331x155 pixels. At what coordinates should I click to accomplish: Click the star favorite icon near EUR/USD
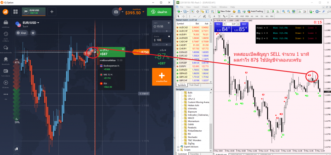33,33
